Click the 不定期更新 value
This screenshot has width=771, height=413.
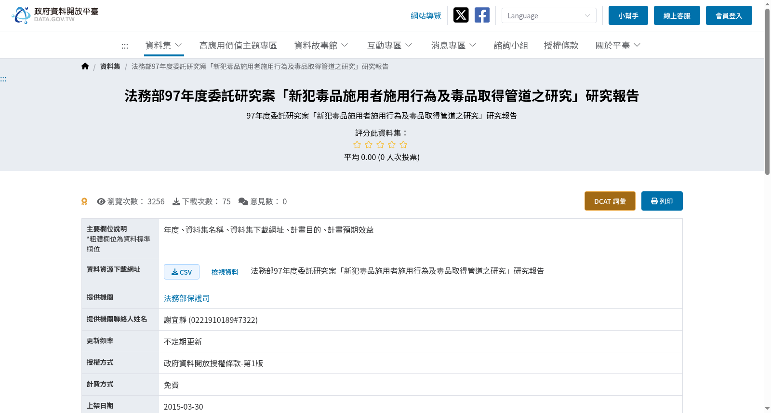[x=183, y=342]
